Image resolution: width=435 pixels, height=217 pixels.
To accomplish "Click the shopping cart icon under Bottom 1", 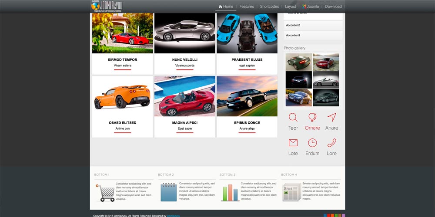I will point(104,193).
